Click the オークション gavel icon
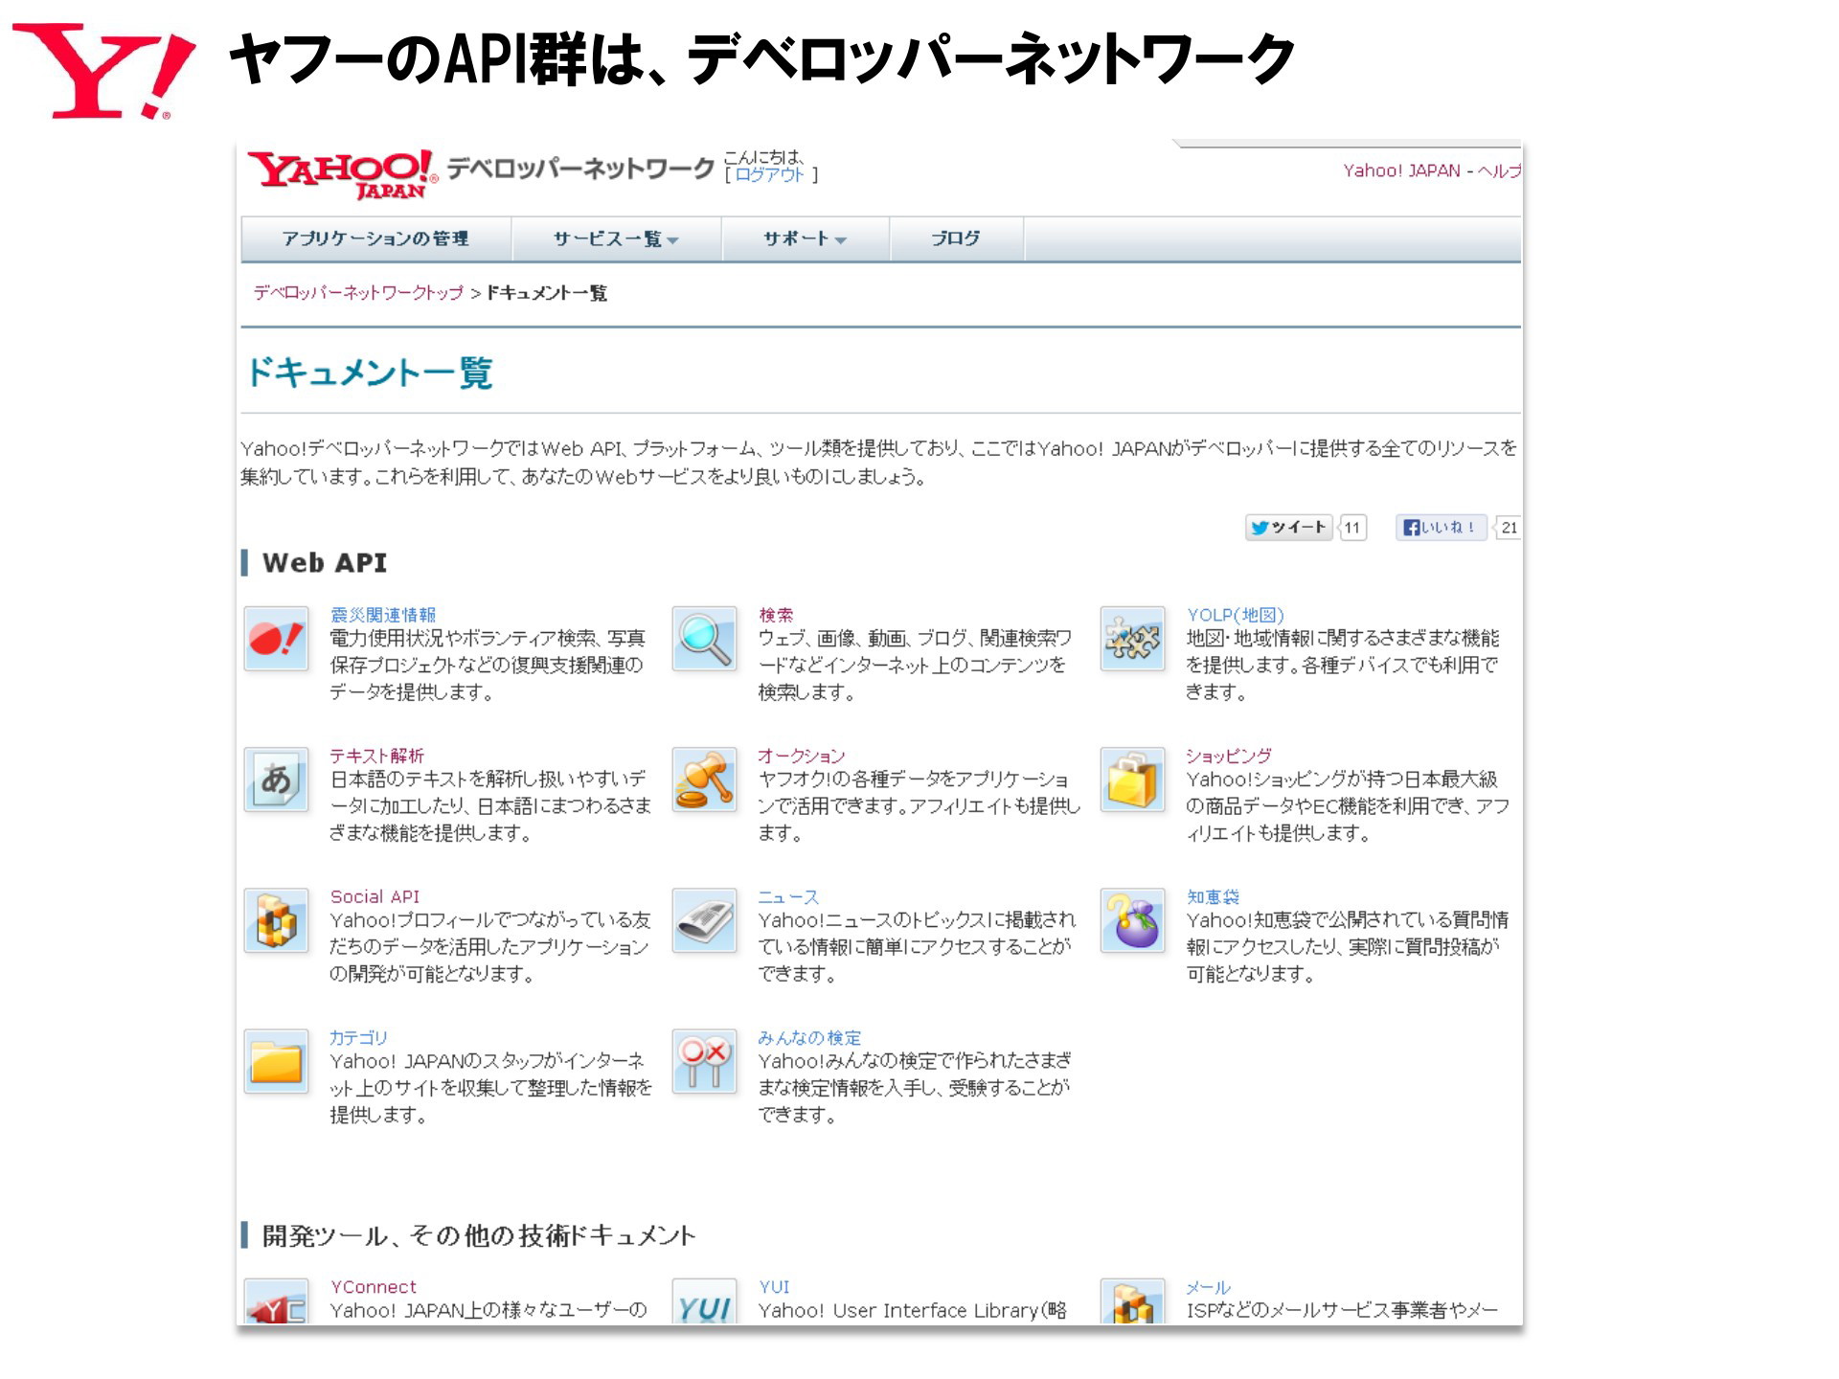1839x1379 pixels. (x=704, y=780)
